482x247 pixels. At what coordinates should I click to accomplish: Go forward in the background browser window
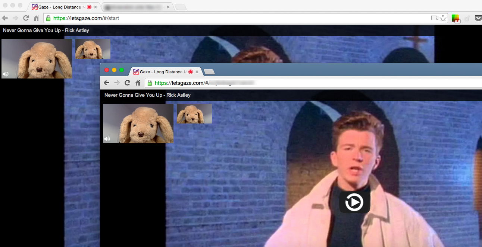click(15, 18)
